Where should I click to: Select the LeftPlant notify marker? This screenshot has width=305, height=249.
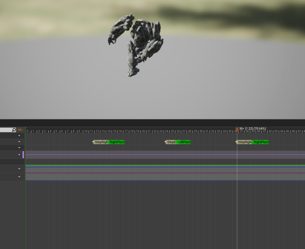click(x=183, y=142)
